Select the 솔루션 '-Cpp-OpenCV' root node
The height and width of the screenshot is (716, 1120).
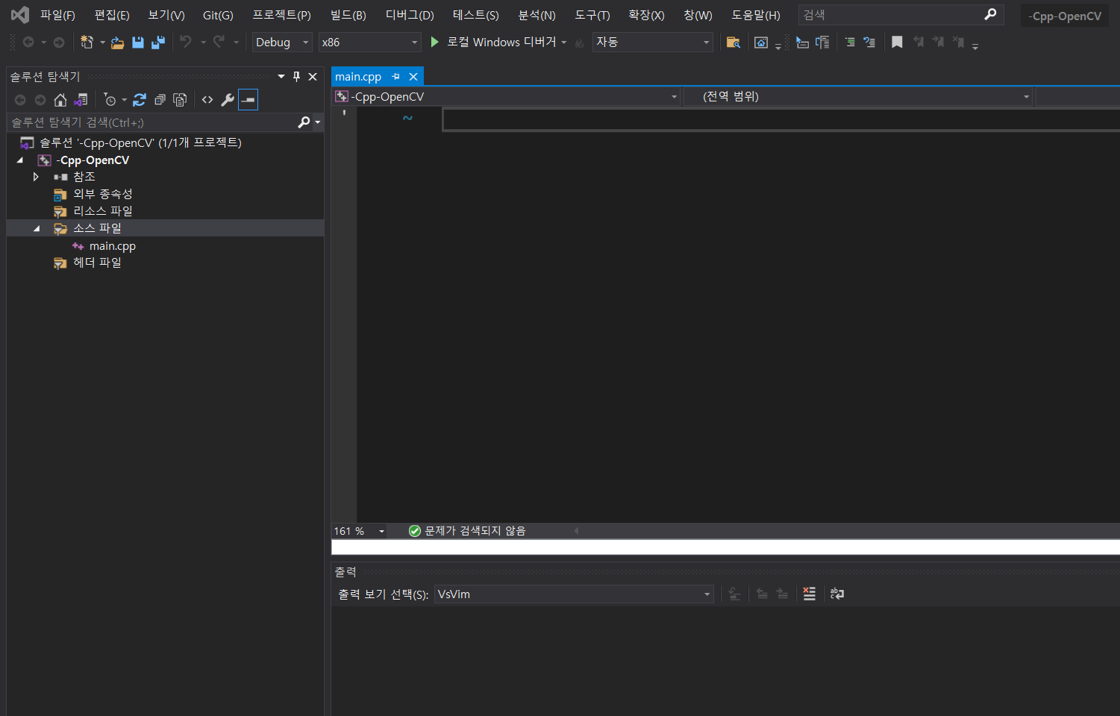point(140,142)
